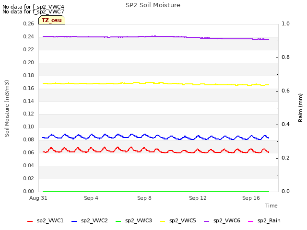
Task: Toggle the sp2_VWC3 legend entry
Action: pyautogui.click(x=134, y=221)
